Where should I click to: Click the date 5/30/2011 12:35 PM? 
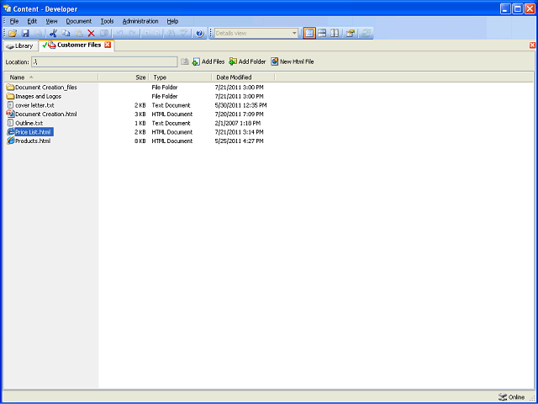[x=241, y=105]
